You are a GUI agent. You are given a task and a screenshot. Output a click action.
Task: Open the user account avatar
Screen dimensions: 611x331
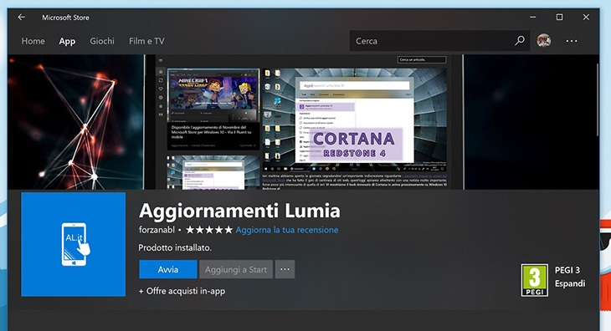click(x=543, y=40)
